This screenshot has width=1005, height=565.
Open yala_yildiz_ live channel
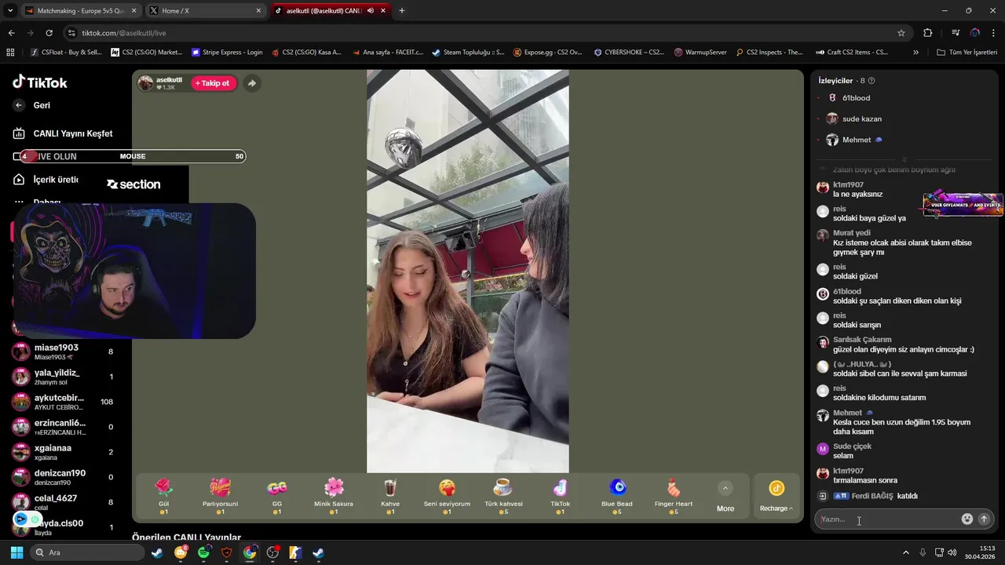tap(63, 377)
